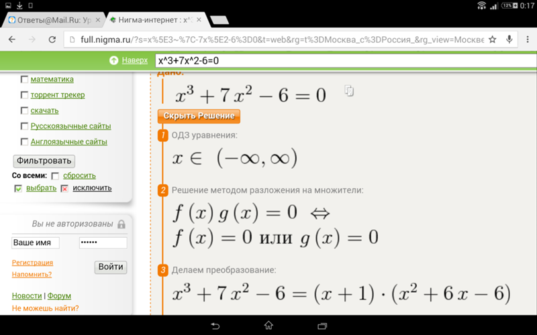Open the Форум link
This screenshot has width=537, height=335.
(59, 295)
